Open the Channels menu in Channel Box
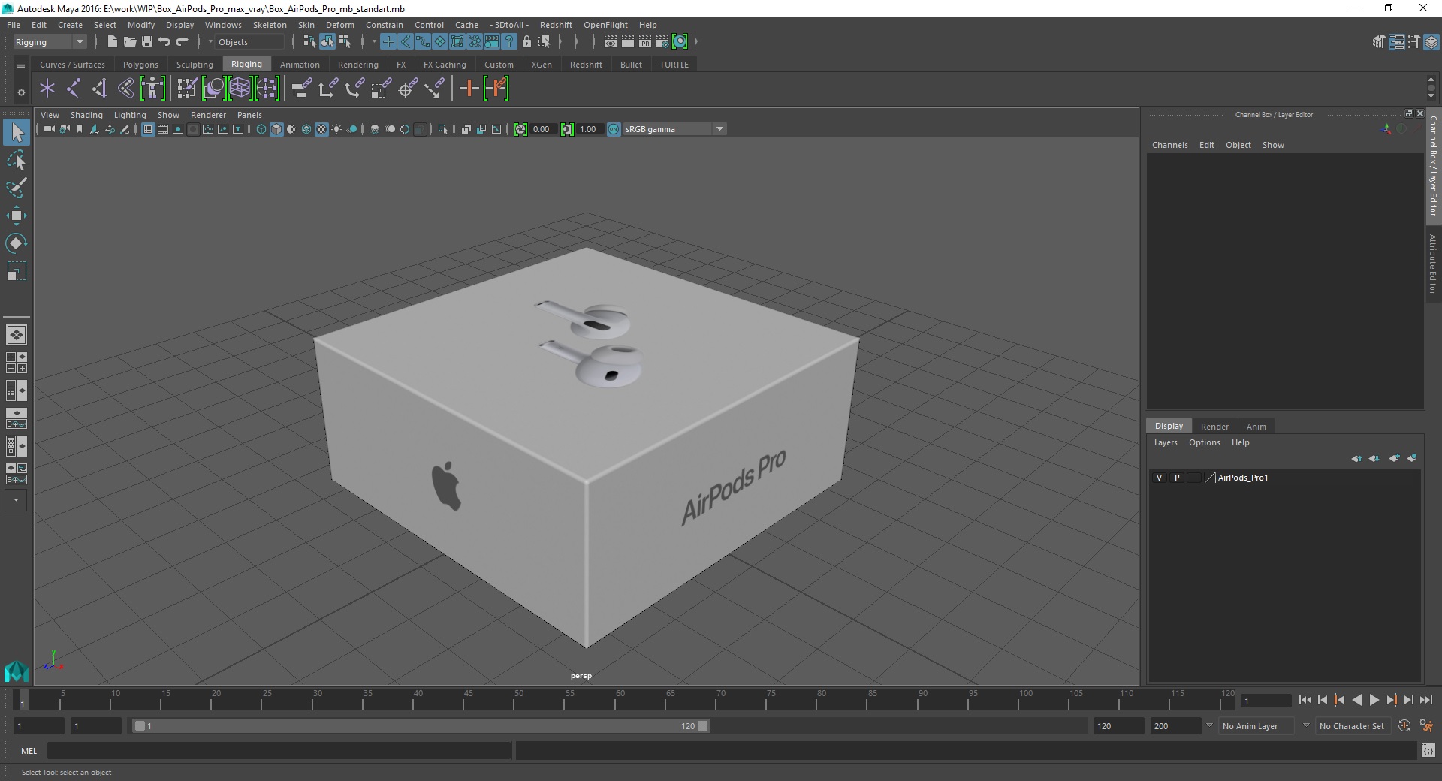Viewport: 1442px width, 781px height. coord(1169,145)
